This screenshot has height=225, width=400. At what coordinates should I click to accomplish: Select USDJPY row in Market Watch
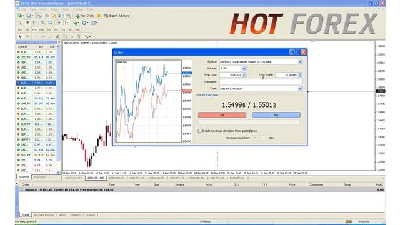coord(36,57)
